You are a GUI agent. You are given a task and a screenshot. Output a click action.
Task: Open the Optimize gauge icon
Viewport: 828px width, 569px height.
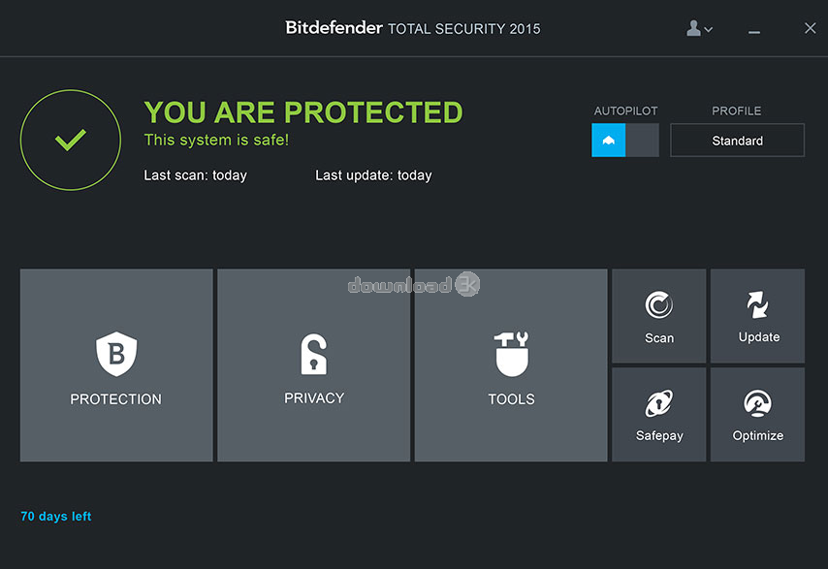758,404
